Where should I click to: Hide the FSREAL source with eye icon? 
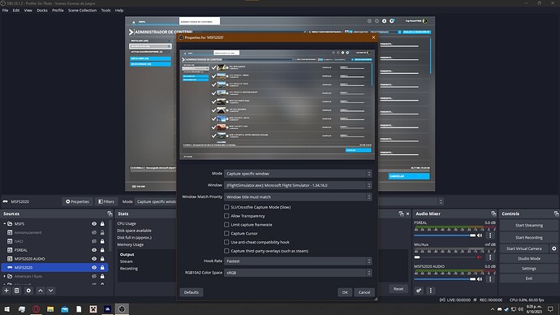point(94,250)
